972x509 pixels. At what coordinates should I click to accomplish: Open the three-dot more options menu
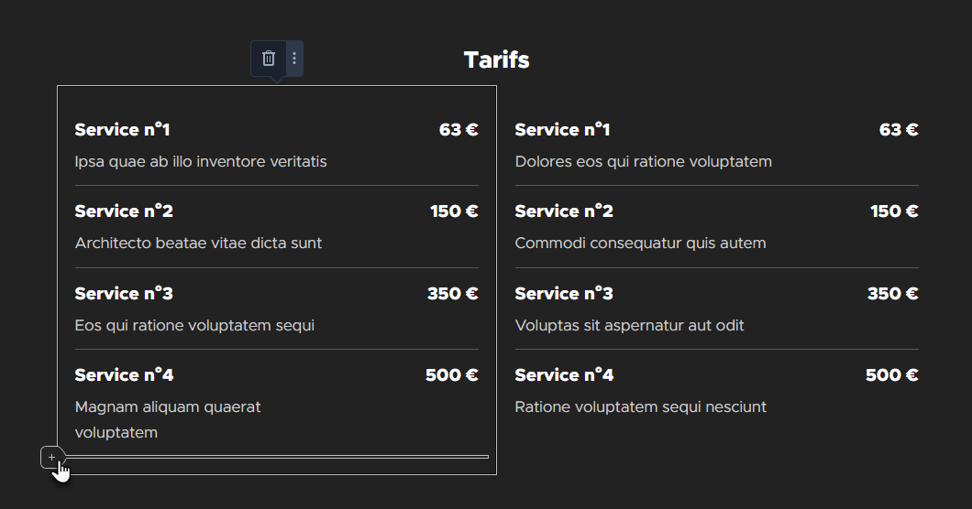[x=294, y=59]
